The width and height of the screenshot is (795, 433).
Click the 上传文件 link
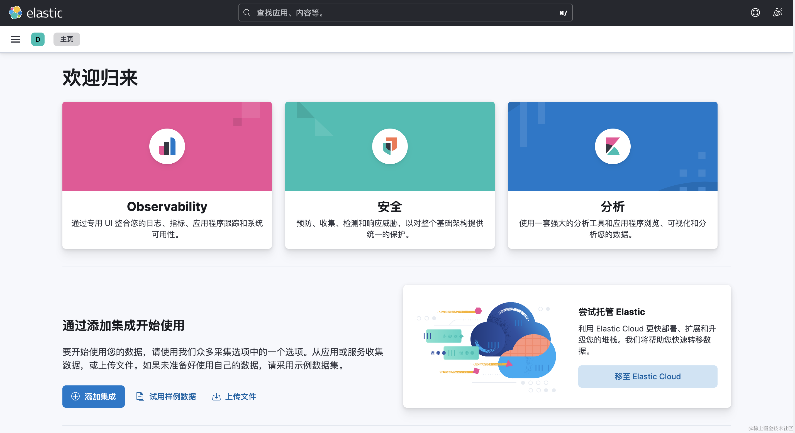(x=234, y=396)
